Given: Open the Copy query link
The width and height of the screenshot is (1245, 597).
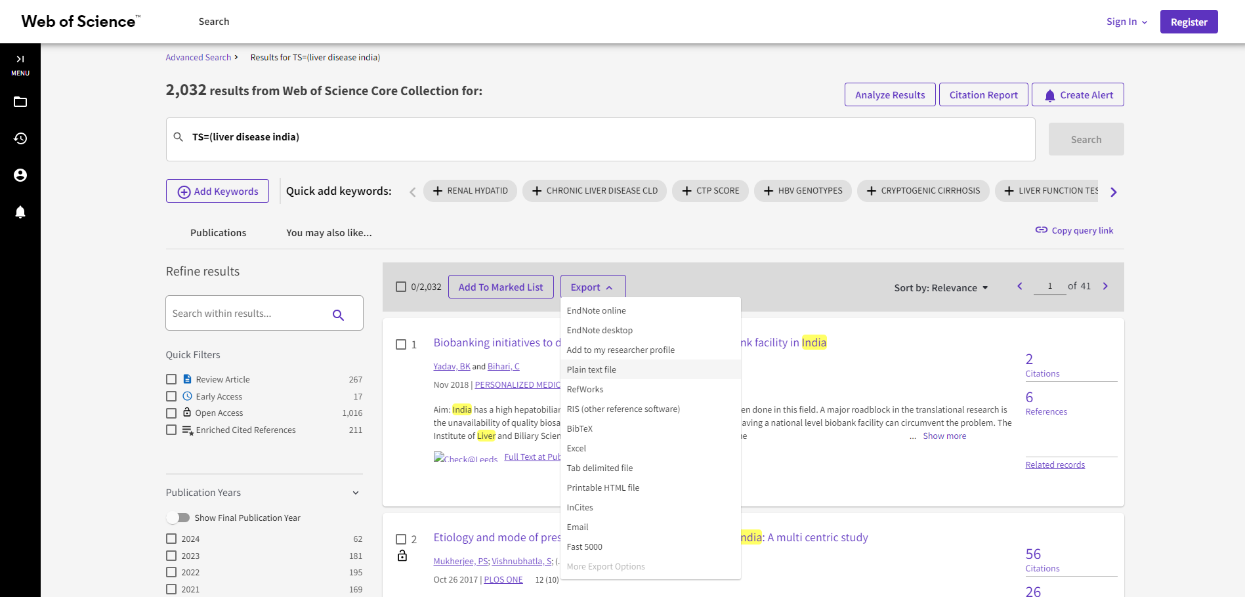Looking at the screenshot, I should pos(1074,230).
